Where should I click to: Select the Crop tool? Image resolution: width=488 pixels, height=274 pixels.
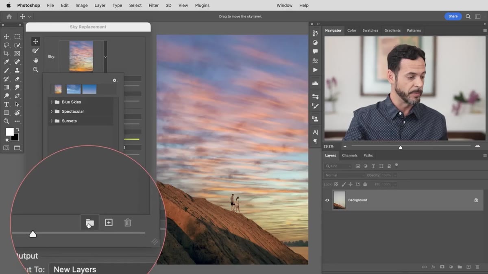click(x=7, y=54)
